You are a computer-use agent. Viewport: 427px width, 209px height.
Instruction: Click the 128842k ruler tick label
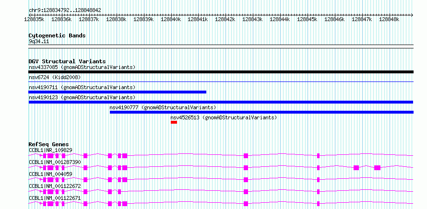[x=225, y=19]
